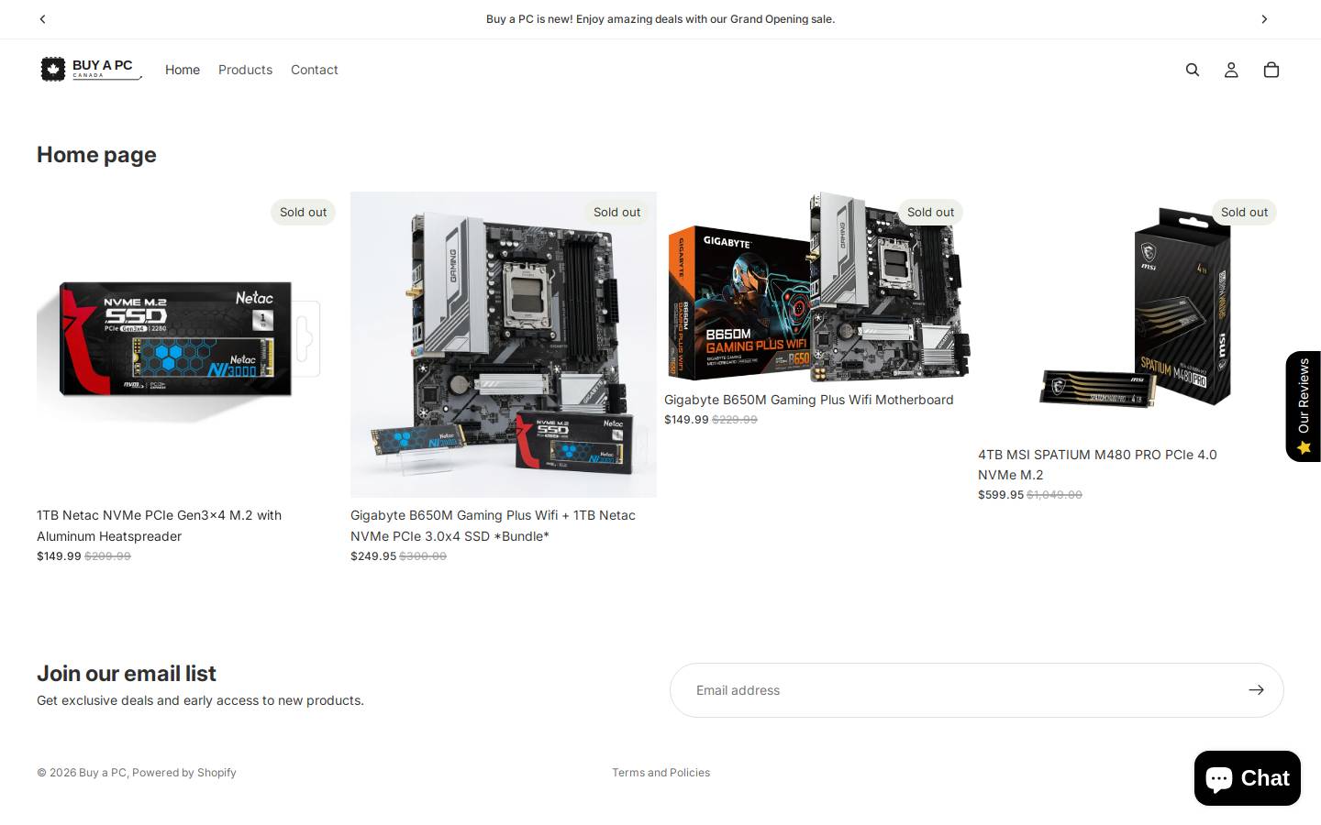This screenshot has width=1321, height=825.
Task: Open the account login icon
Action: [1231, 70]
